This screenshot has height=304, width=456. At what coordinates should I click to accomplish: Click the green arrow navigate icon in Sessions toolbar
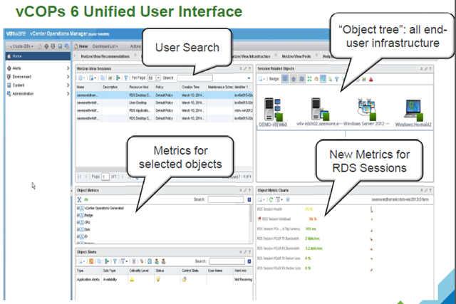pos(118,78)
